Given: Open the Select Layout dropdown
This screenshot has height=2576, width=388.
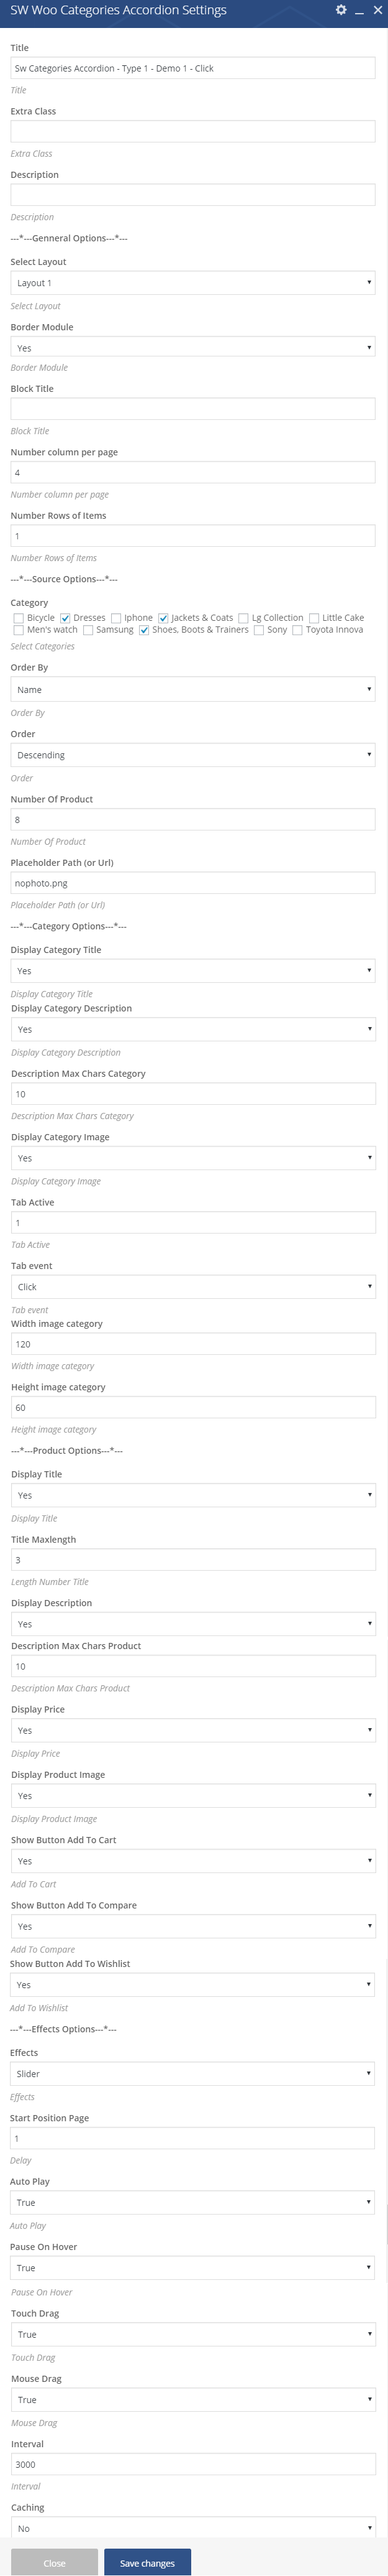Looking at the screenshot, I should coord(192,283).
